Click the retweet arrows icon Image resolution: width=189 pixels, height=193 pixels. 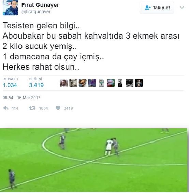pos(32,108)
